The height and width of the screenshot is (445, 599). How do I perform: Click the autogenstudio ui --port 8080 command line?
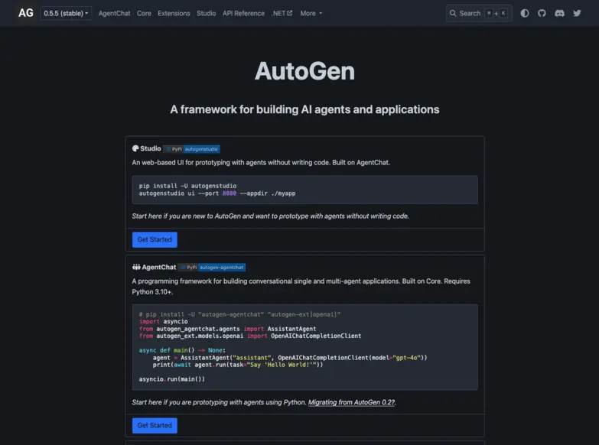click(217, 193)
